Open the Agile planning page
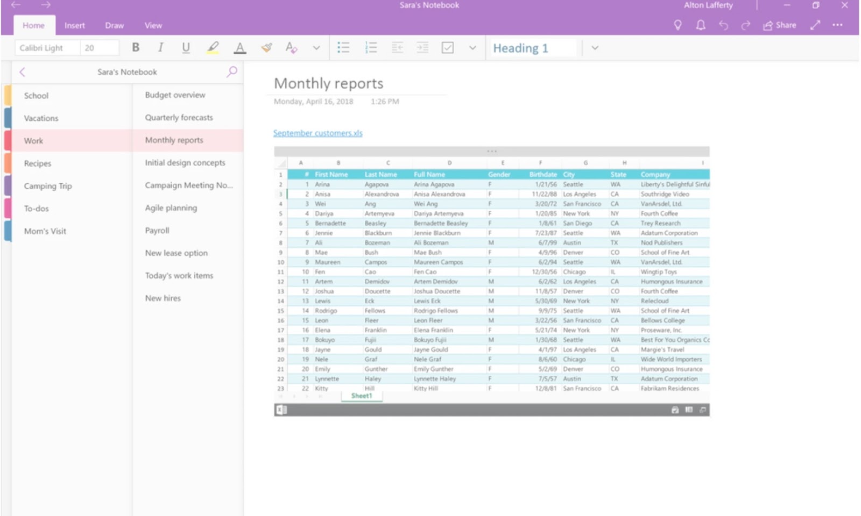Screen dimensions: 861x516 click(x=188, y=207)
